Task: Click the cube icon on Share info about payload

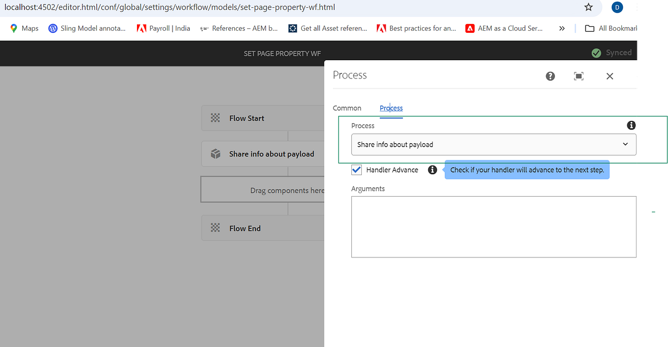Action: point(215,153)
